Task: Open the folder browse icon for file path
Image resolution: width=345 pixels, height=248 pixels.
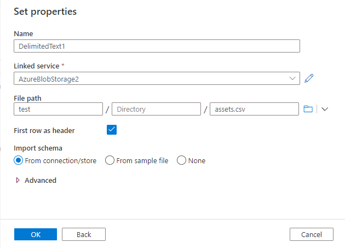Action: pos(308,109)
